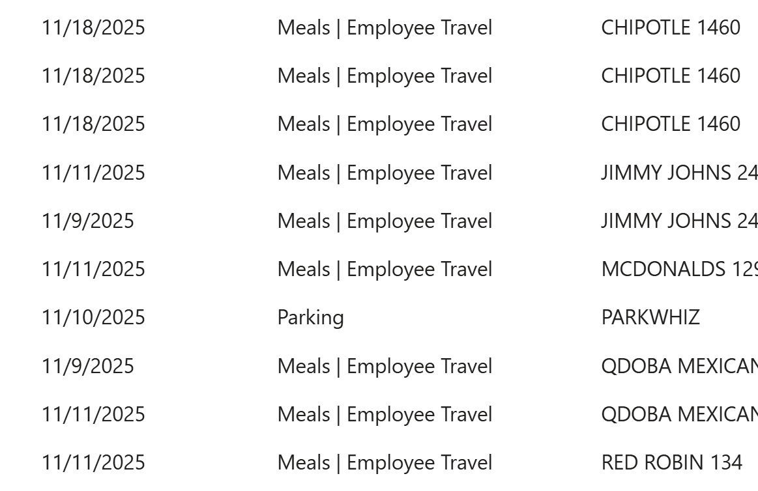Select the date in the middle Chipotle row
The image size is (758, 491).
[x=93, y=76]
